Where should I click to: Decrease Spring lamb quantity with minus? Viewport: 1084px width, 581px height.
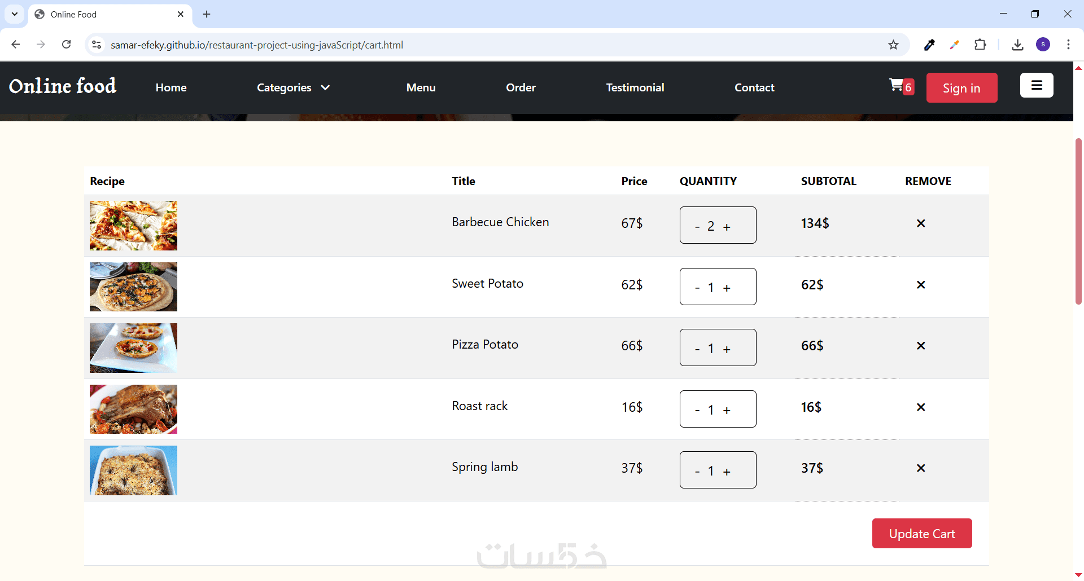(697, 472)
